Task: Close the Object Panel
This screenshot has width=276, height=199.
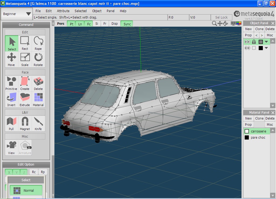Action: pos(273,23)
